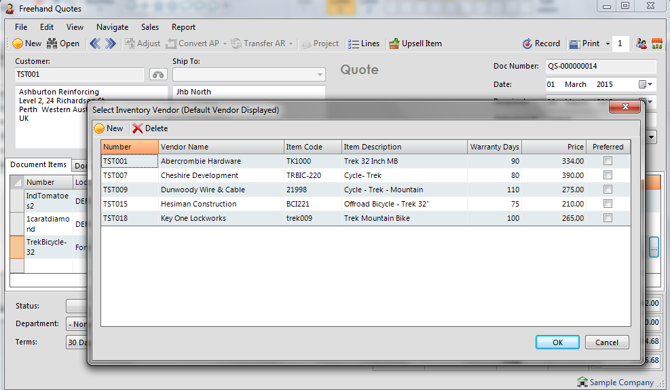Click the New icon in the vendor dialog
Image resolution: width=670 pixels, height=390 pixels.
pyautogui.click(x=99, y=128)
